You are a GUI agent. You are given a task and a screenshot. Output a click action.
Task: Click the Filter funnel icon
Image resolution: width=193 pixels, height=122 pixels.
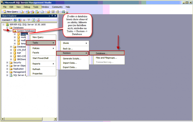(x=29, y=20)
